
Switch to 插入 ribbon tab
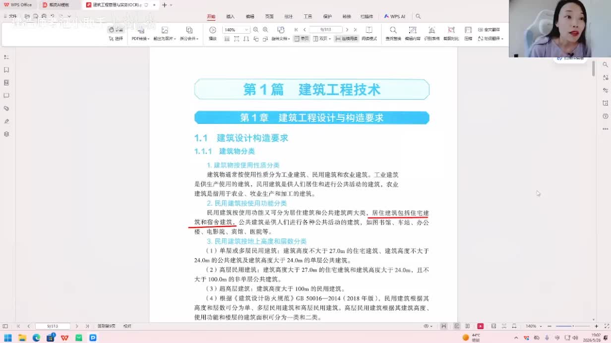point(230,16)
